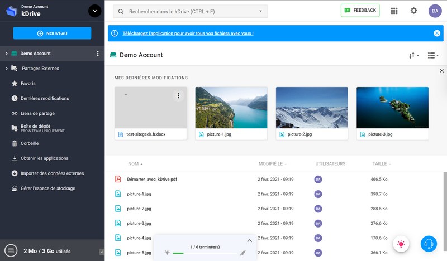Screen dimensions: 447x261
Task: Dismiss the blue download app banner
Action: pos(437,33)
